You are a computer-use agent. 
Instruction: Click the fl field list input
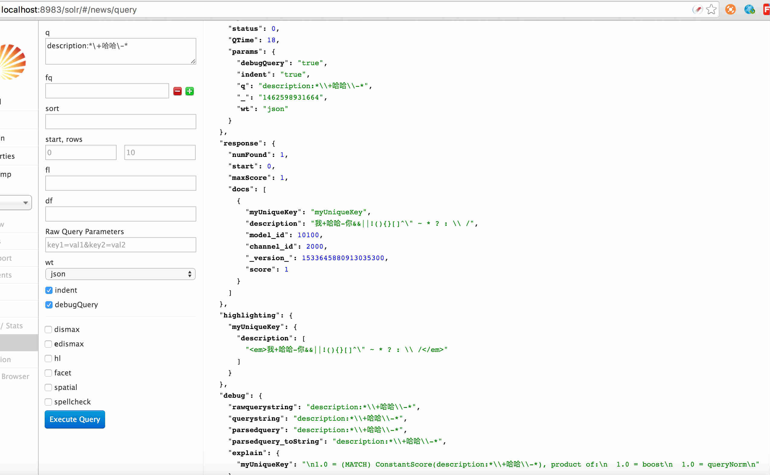coord(121,183)
